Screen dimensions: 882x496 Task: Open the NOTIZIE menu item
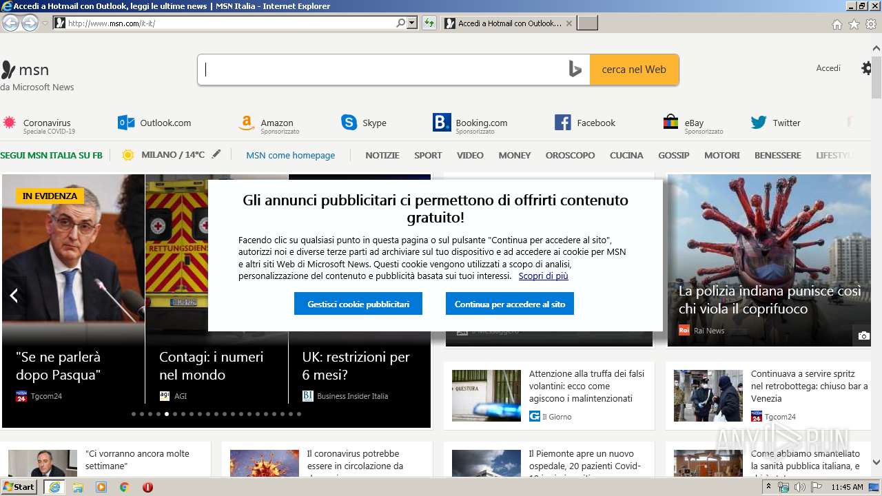point(382,155)
